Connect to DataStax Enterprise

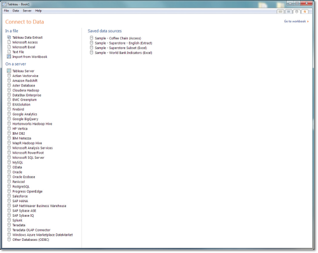click(27, 95)
